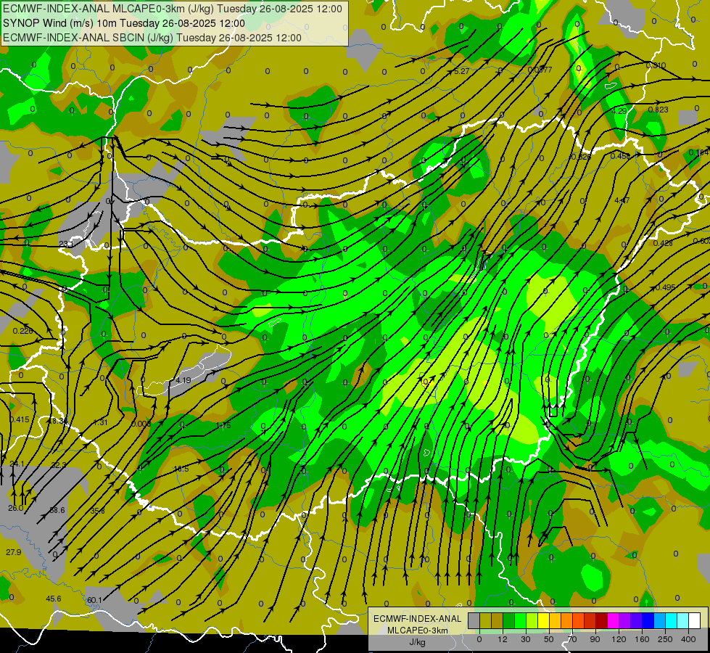Click the pure yellow legend swatch
Screen dimensions: 710x653
click(544, 620)
